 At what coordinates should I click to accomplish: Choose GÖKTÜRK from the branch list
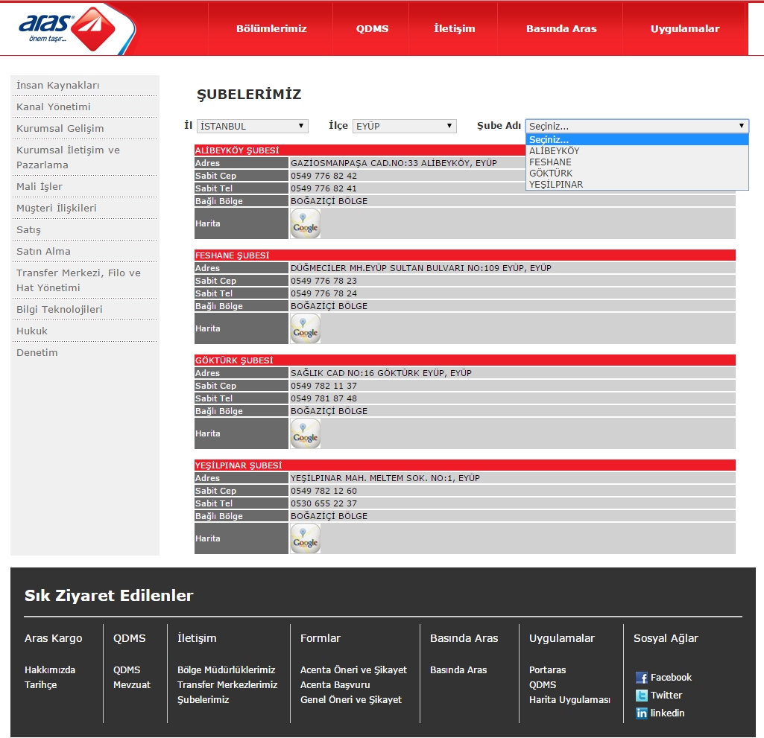click(x=637, y=174)
